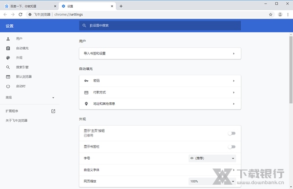
Task: Open the three-dot browser menu
Action: [288, 15]
